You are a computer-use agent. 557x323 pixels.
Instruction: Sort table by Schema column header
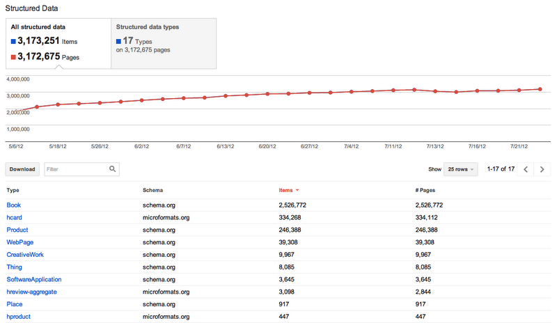pos(153,190)
